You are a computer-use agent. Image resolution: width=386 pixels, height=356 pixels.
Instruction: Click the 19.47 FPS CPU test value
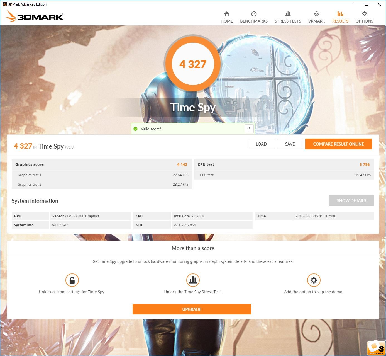coord(363,175)
